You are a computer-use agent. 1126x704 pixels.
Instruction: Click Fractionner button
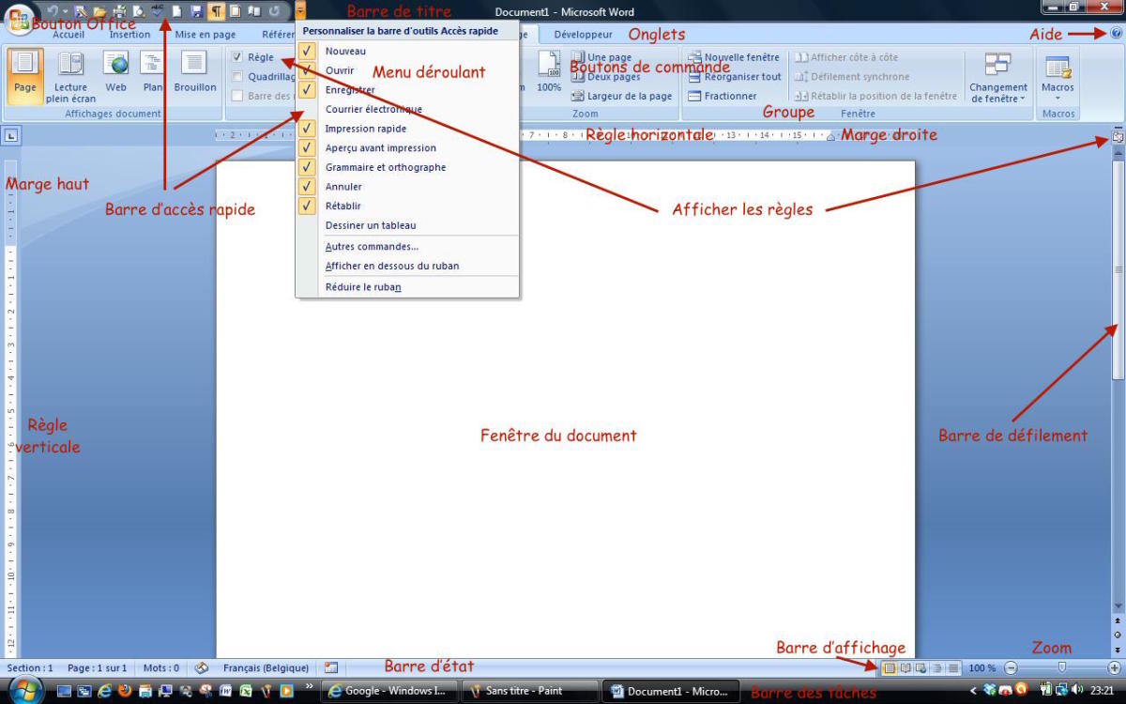[x=723, y=96]
